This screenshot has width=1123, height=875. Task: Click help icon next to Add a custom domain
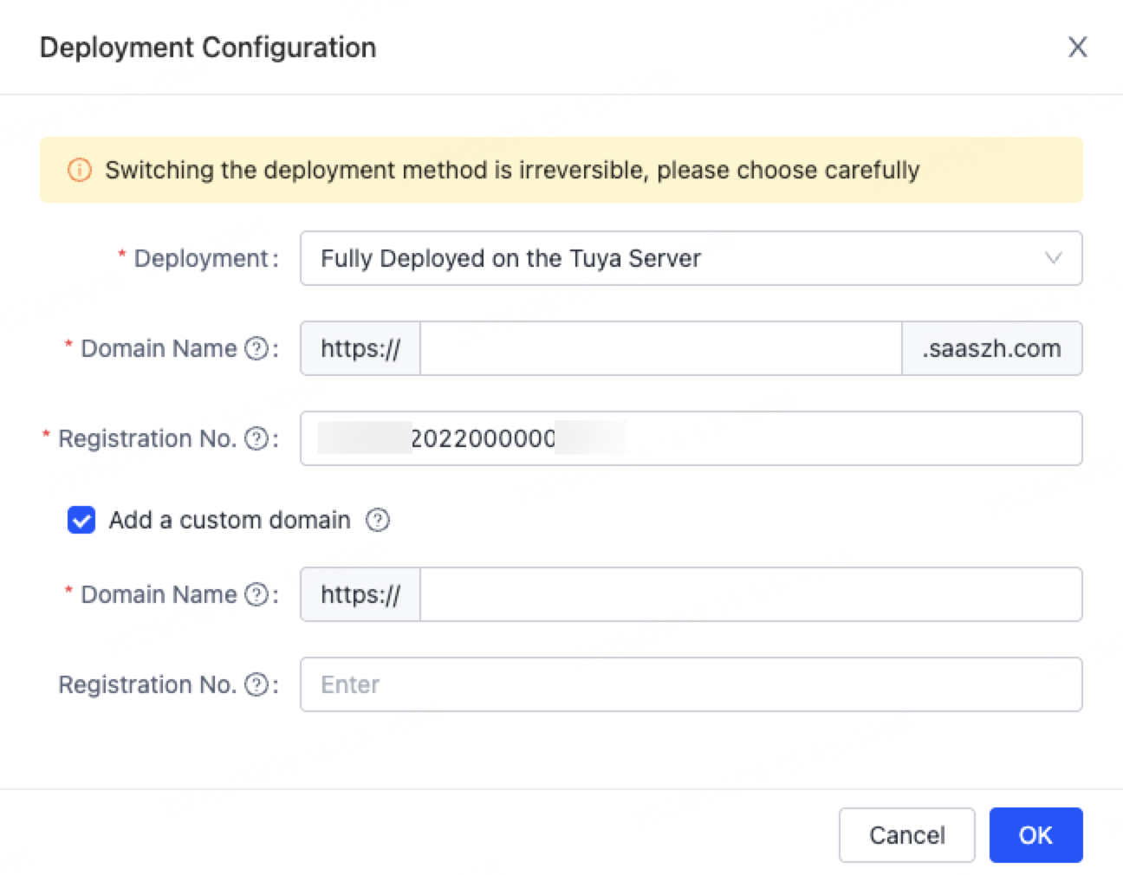377,521
